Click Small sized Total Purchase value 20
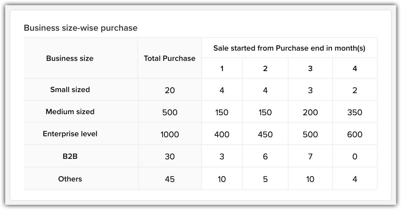Image resolution: width=401 pixels, height=210 pixels. tap(170, 90)
